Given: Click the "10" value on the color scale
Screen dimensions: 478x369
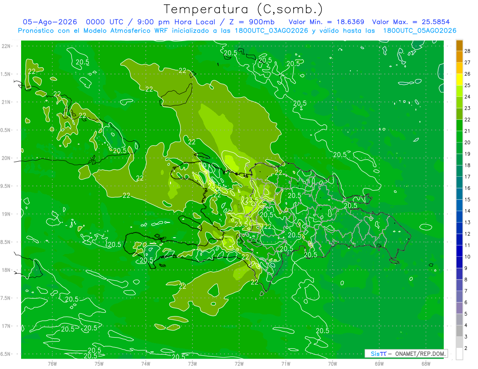Looking at the screenshot, I should click(468, 257).
